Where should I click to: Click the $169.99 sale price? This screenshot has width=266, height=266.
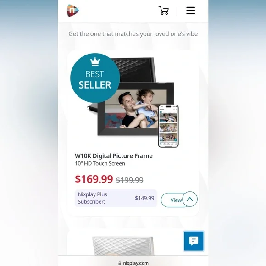point(94,179)
